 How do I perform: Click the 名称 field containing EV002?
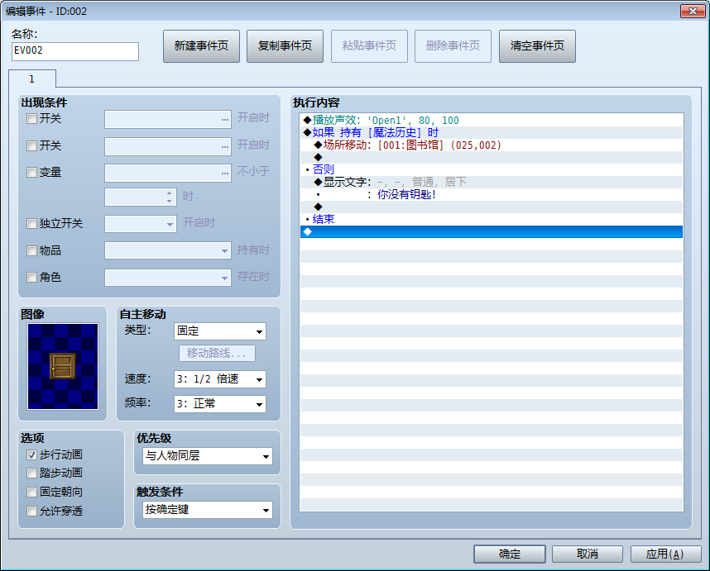point(75,51)
